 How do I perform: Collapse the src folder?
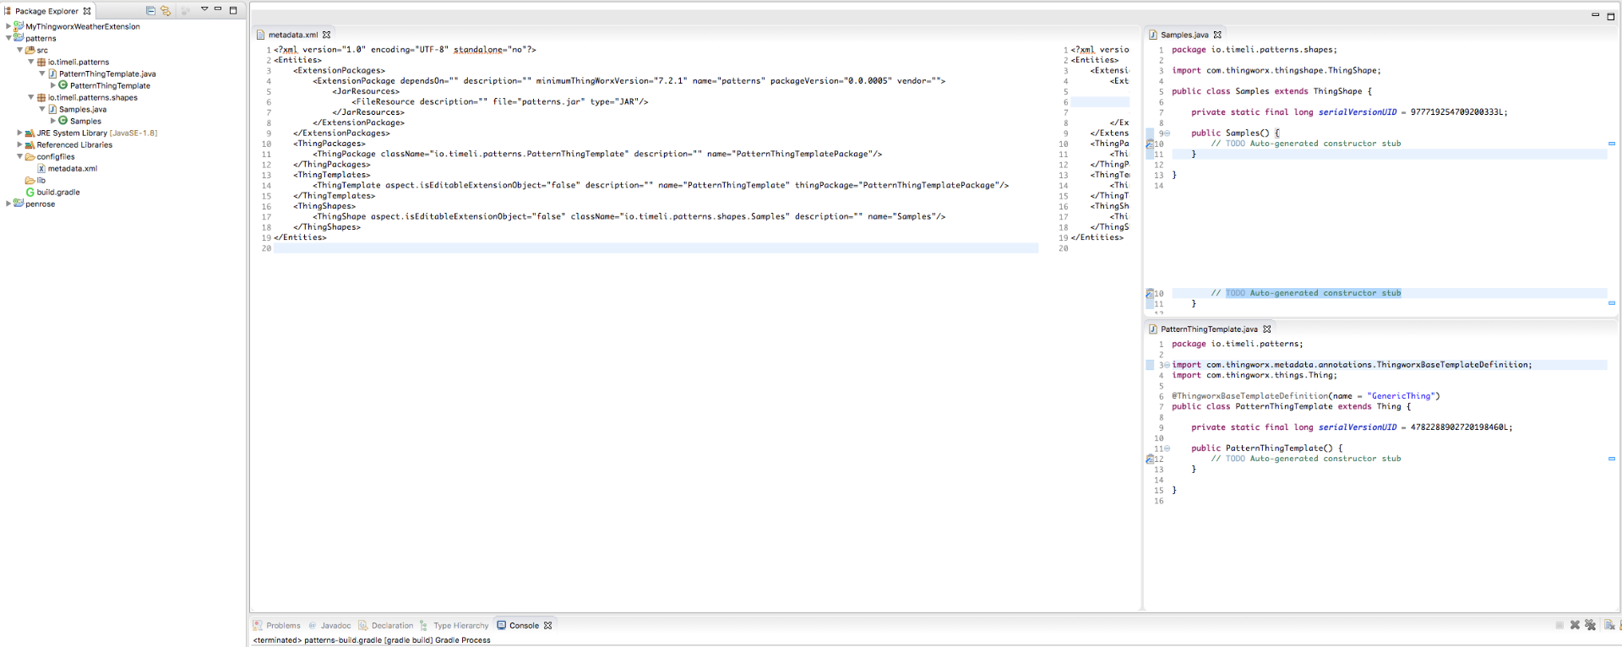19,50
